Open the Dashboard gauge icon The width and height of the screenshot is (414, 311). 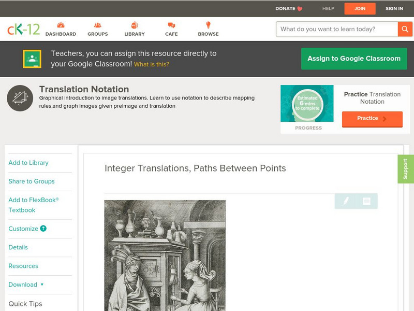pyautogui.click(x=61, y=25)
